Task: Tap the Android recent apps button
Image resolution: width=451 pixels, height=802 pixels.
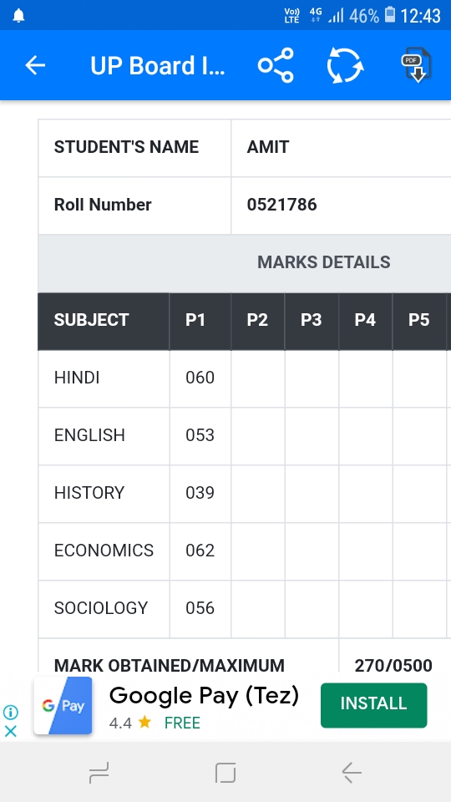Action: pyautogui.click(x=99, y=772)
